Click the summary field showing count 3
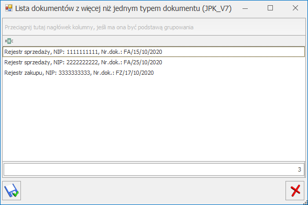The image size is (308, 205). 154,169
